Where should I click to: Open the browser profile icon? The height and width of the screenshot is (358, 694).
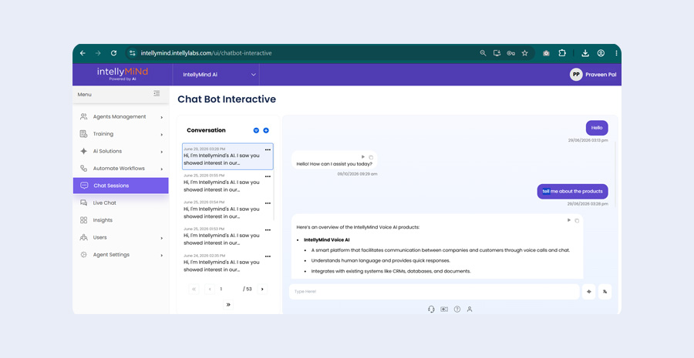point(601,53)
